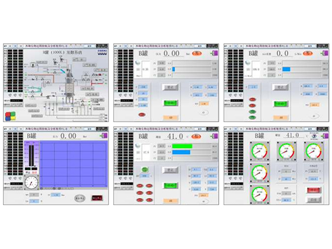Click the top-left dial gauge in gauges panel
This screenshot has width=332, height=249.
click(260, 151)
